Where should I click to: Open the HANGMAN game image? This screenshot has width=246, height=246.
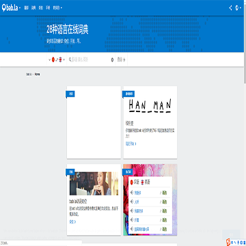pyautogui.click(x=150, y=106)
